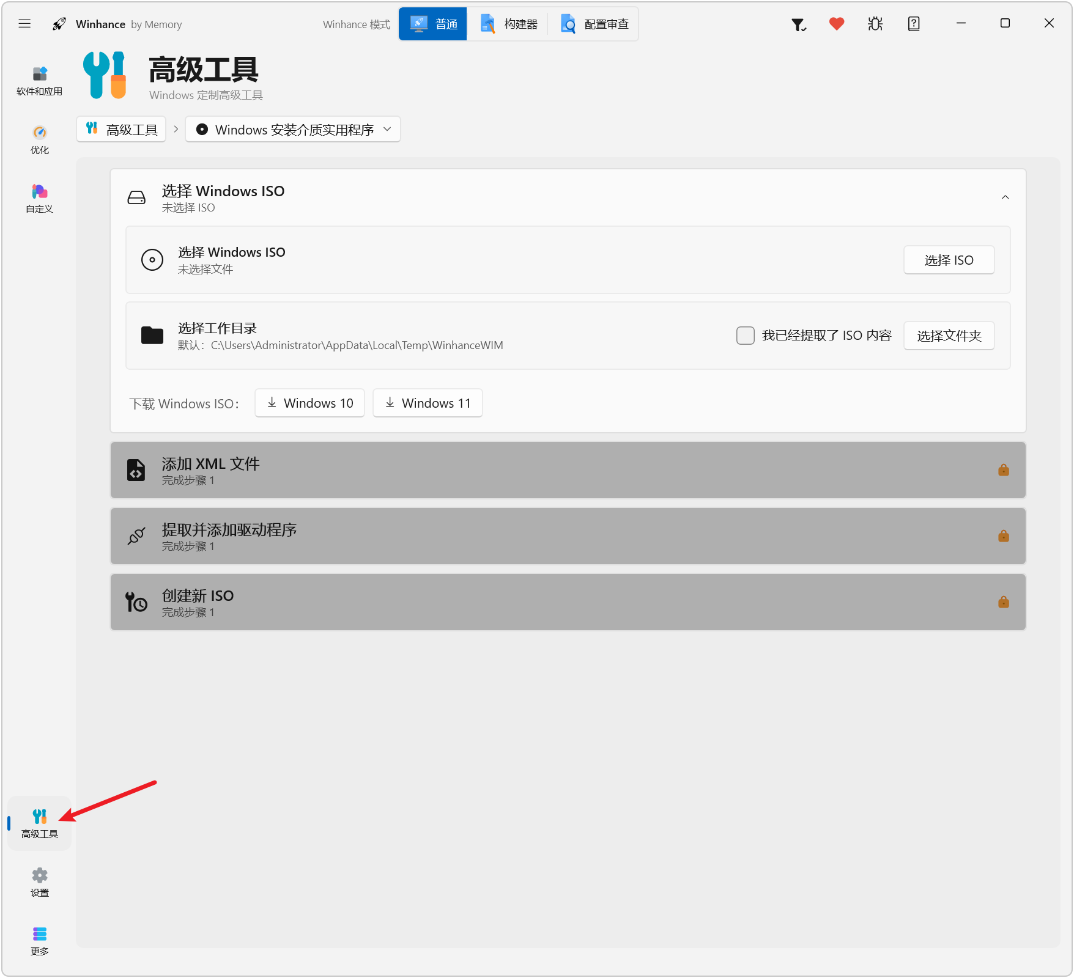Click the default WinhanceWIM path text
1074x978 pixels.
[341, 345]
